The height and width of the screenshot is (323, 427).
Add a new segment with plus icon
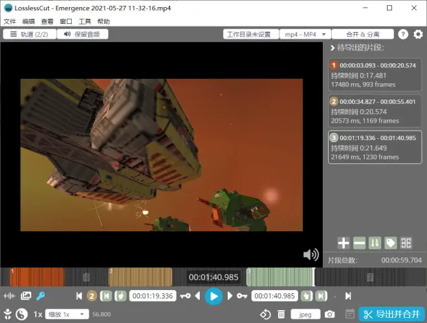coord(344,243)
